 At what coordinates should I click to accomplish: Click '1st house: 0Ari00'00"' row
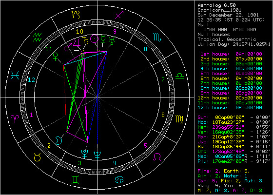coord(233,54)
